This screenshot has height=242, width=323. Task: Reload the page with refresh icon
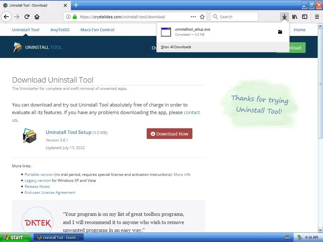click(27, 17)
